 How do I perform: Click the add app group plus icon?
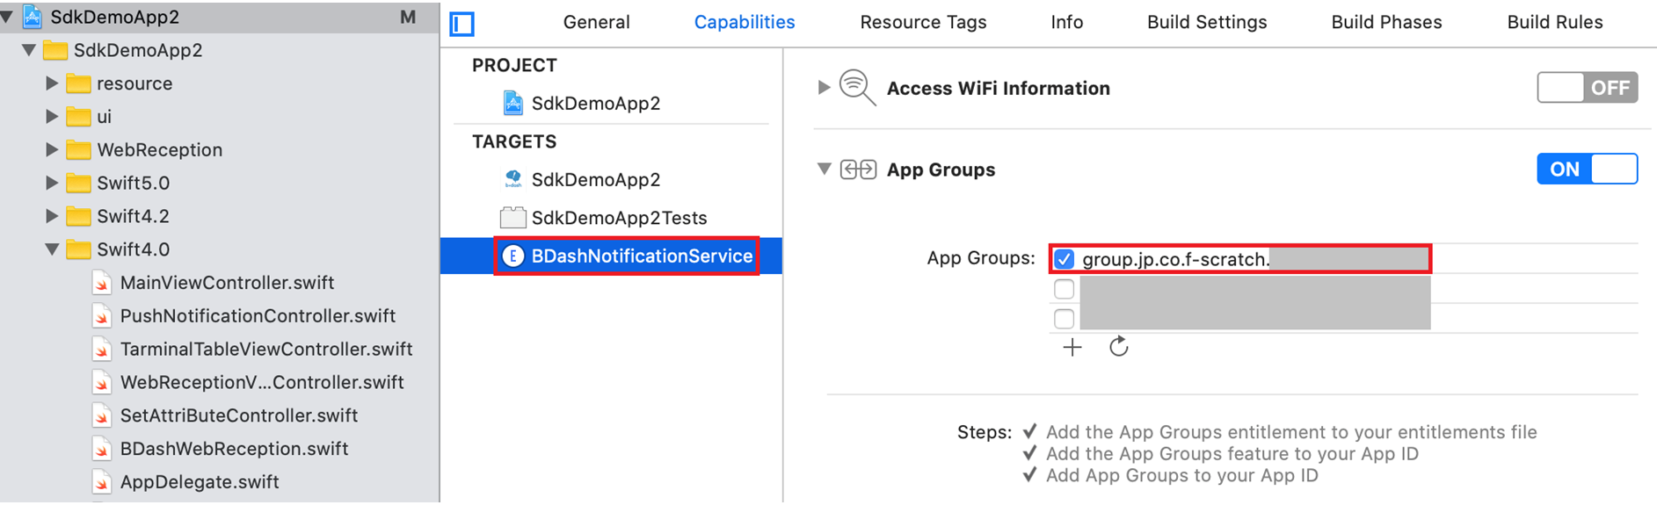pos(1072,348)
